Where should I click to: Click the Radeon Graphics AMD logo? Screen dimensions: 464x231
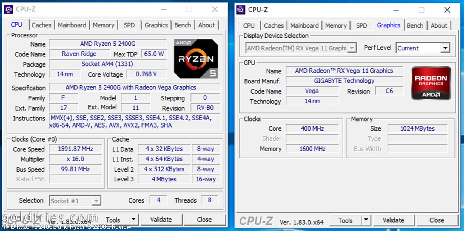click(431, 83)
